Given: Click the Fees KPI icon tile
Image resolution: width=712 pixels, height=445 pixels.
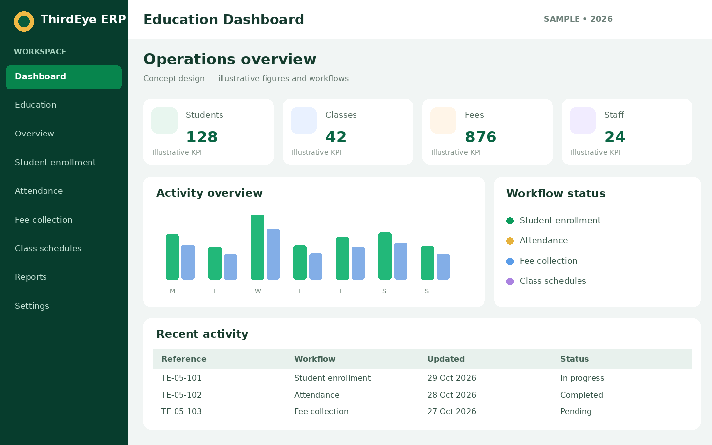Looking at the screenshot, I should [x=443, y=120].
